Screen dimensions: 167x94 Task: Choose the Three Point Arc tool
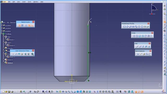pyautogui.click(x=146, y=36)
